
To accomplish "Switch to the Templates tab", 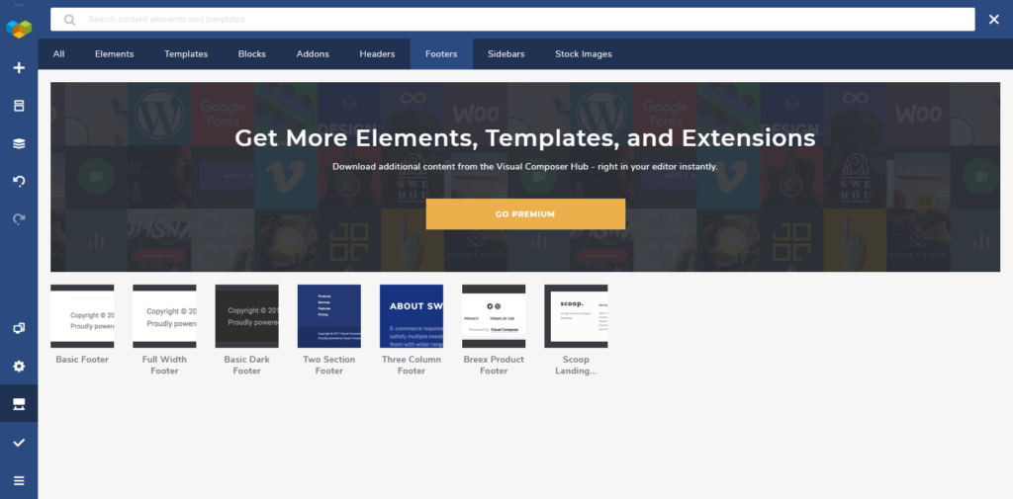I will (186, 54).
